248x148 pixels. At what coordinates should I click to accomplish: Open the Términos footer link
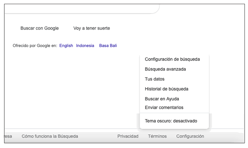pyautogui.click(x=157, y=136)
